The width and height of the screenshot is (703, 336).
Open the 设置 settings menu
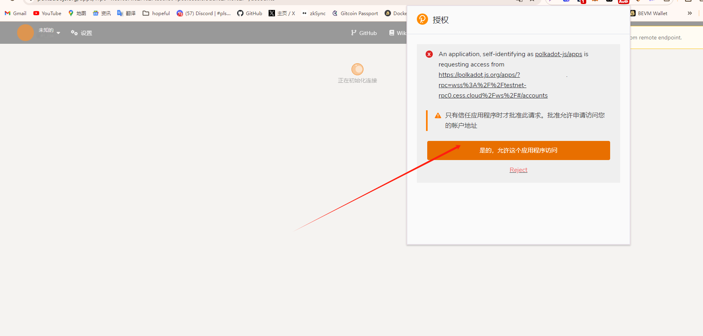point(82,33)
